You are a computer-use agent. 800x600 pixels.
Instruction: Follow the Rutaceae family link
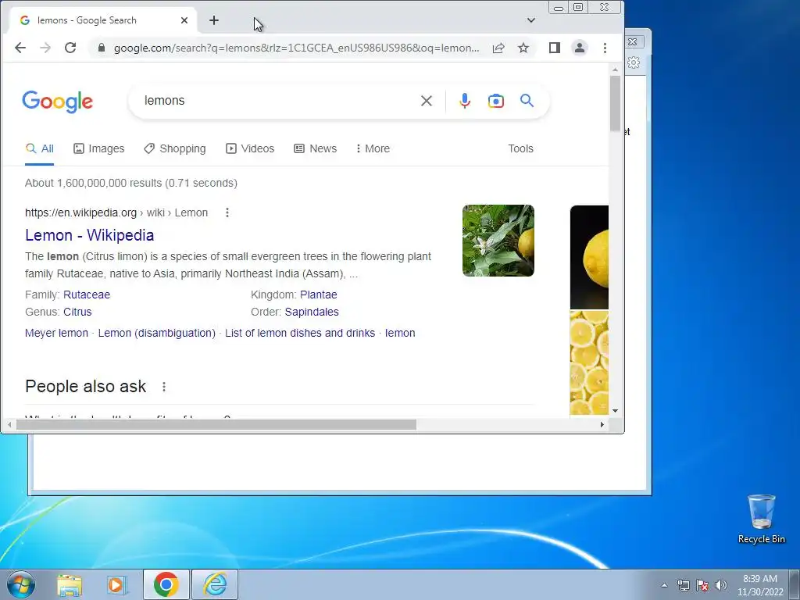coord(87,295)
